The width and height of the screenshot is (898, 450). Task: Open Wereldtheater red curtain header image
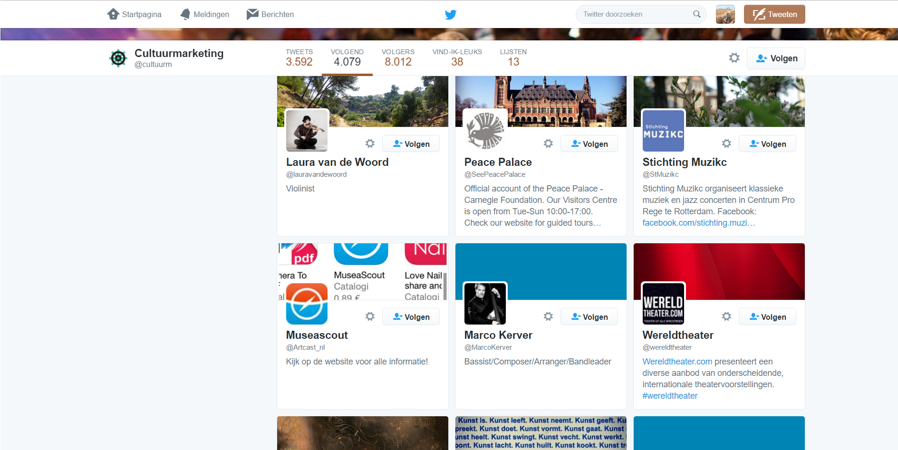click(x=719, y=271)
